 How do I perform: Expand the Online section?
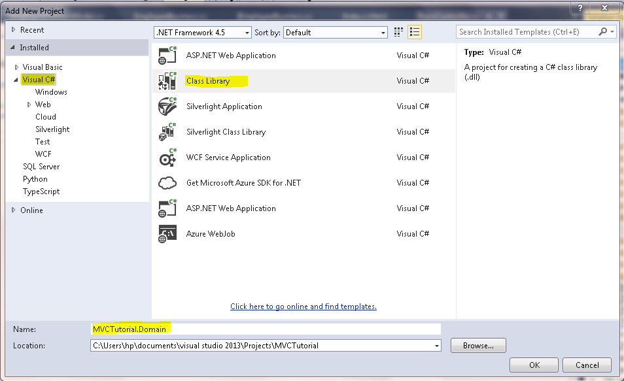[14, 210]
